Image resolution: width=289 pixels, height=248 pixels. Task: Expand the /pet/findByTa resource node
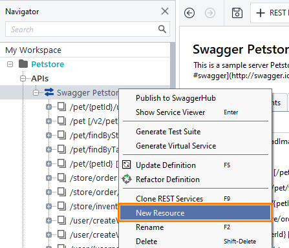click(49, 149)
